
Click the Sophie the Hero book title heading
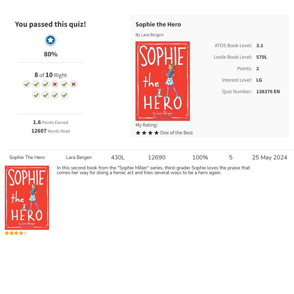158,24
